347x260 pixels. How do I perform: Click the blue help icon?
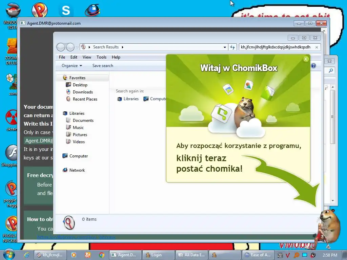click(313, 66)
